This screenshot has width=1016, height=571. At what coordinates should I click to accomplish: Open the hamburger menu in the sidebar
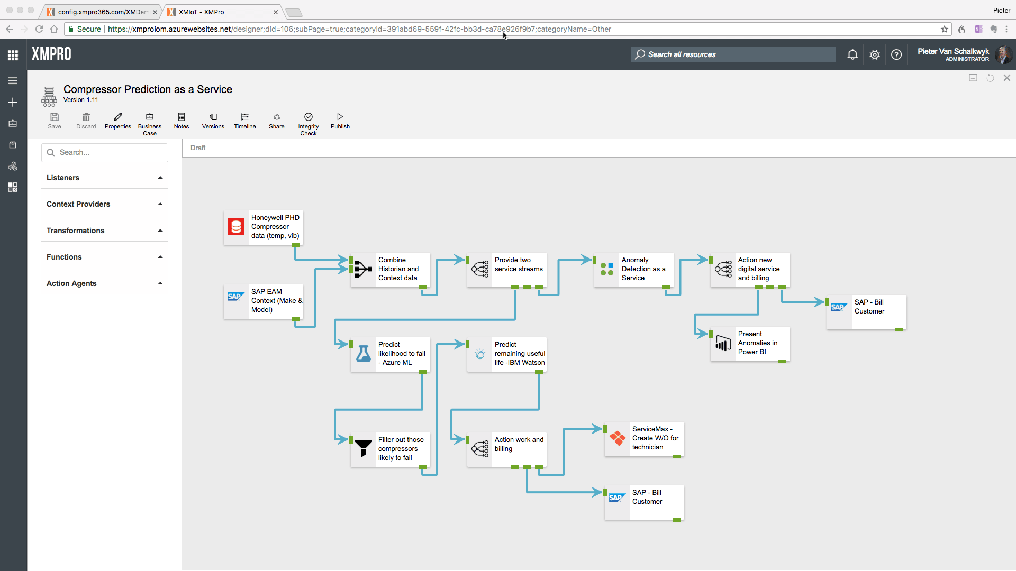tap(13, 80)
